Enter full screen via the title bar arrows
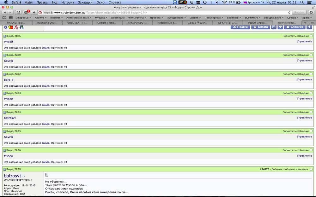 pyautogui.click(x=313, y=7)
